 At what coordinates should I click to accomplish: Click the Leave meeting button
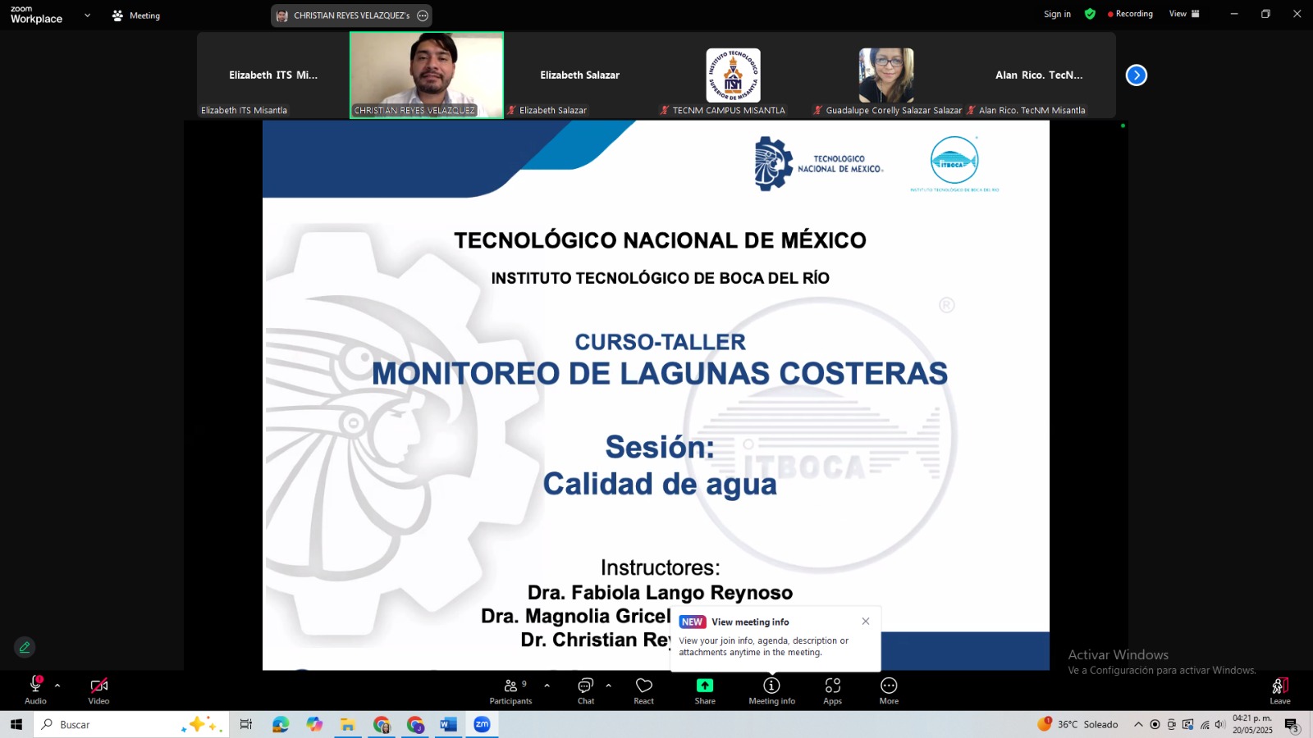point(1280,690)
